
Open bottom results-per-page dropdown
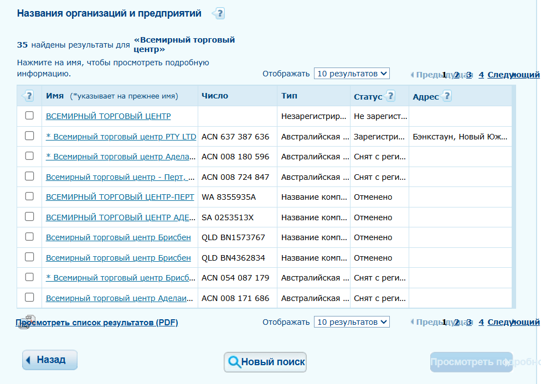click(x=352, y=322)
